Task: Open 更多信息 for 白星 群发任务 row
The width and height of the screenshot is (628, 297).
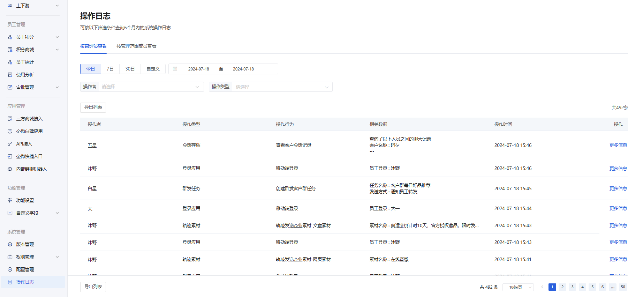Action: 618,188
